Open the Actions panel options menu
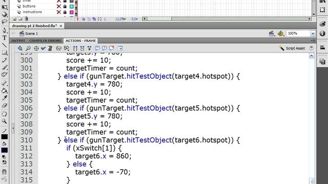328x184 pixels. (x=313, y=41)
